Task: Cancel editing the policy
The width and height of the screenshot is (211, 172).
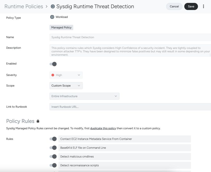Action: (x=174, y=6)
